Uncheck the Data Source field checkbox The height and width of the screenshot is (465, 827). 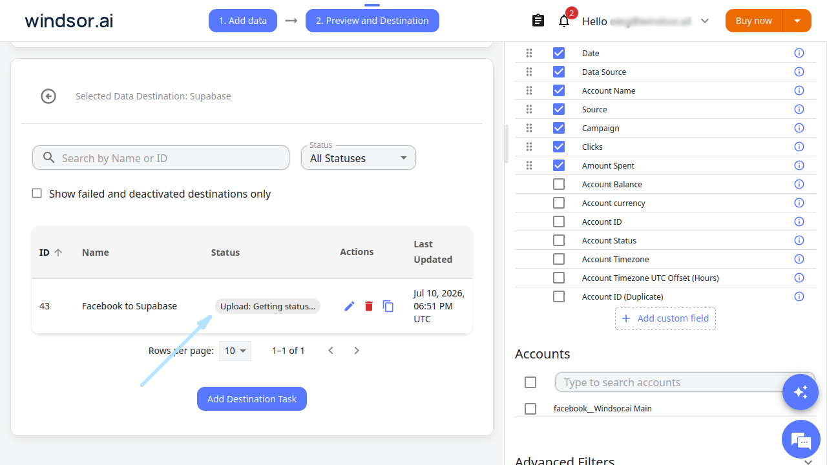(x=559, y=72)
